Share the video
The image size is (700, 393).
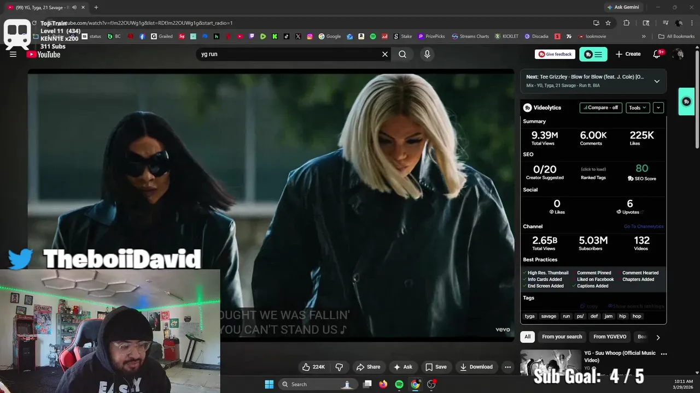368,367
